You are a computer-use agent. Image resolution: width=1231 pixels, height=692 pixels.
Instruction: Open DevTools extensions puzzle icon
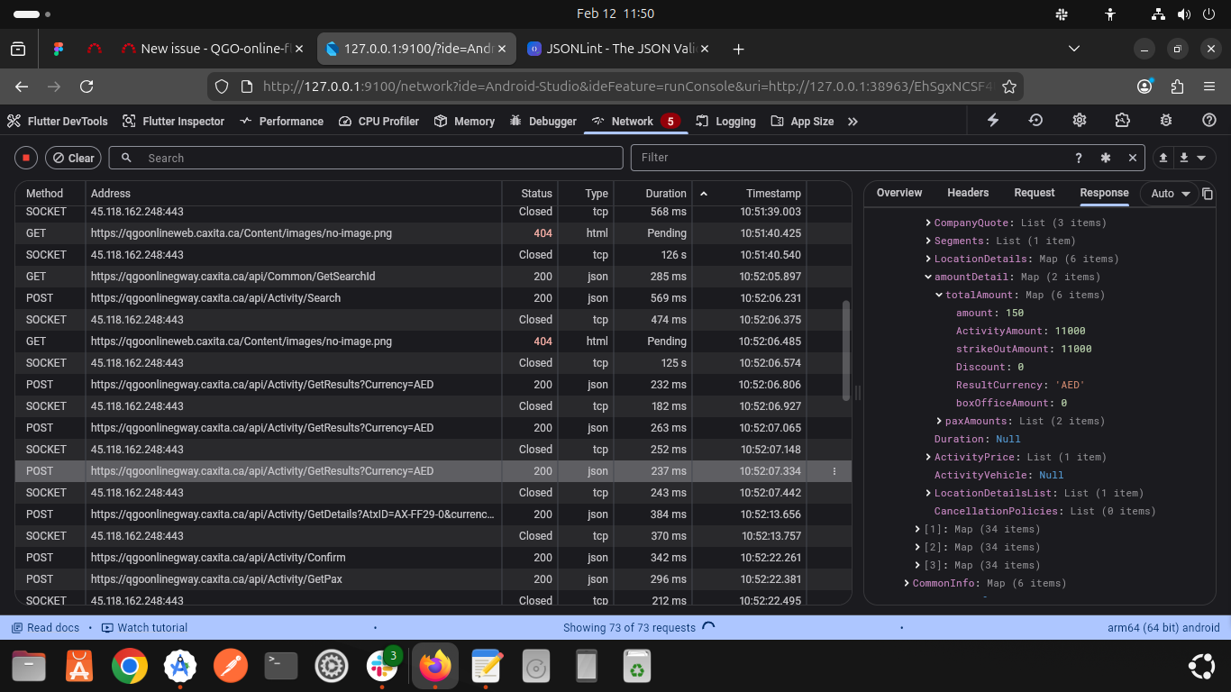click(1122, 121)
